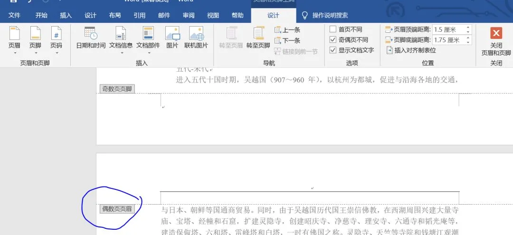Increase 页脚底端距离 with up arrow

point(468,38)
